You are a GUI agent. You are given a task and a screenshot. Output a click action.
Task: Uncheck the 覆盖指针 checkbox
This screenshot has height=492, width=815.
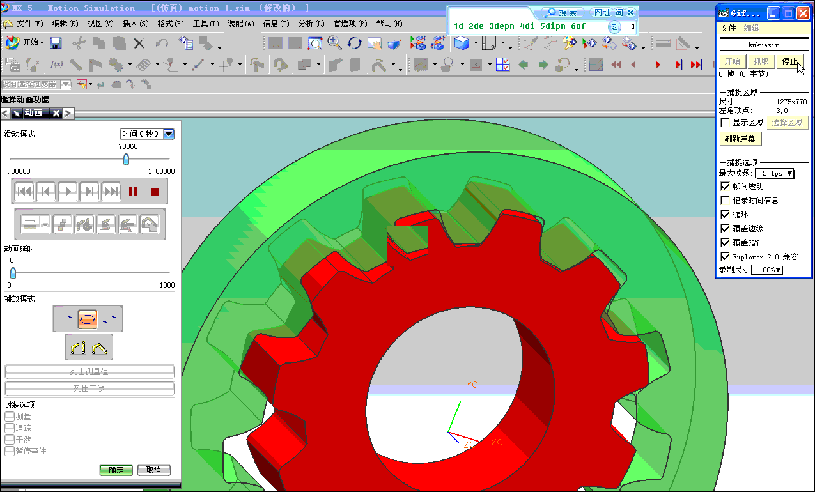point(725,243)
